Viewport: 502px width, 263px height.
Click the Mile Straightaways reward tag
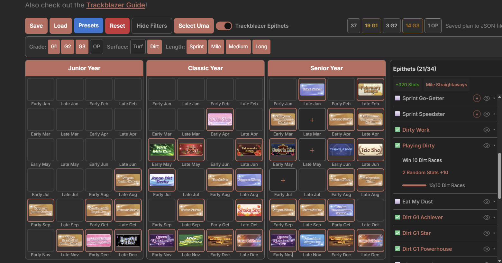click(446, 85)
